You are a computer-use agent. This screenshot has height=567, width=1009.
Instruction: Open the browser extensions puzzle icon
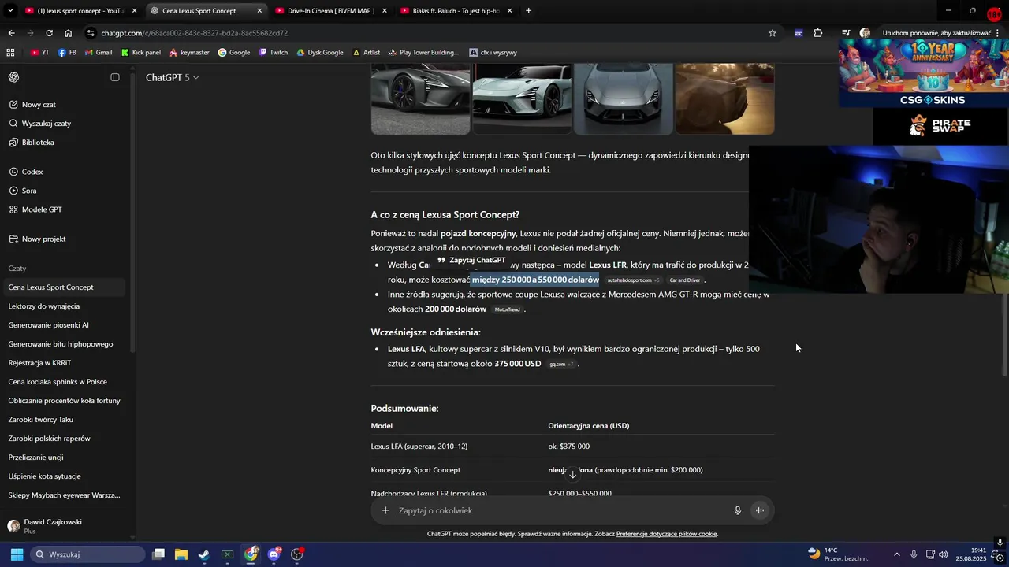click(x=817, y=33)
